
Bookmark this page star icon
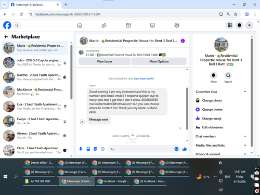[236, 14]
